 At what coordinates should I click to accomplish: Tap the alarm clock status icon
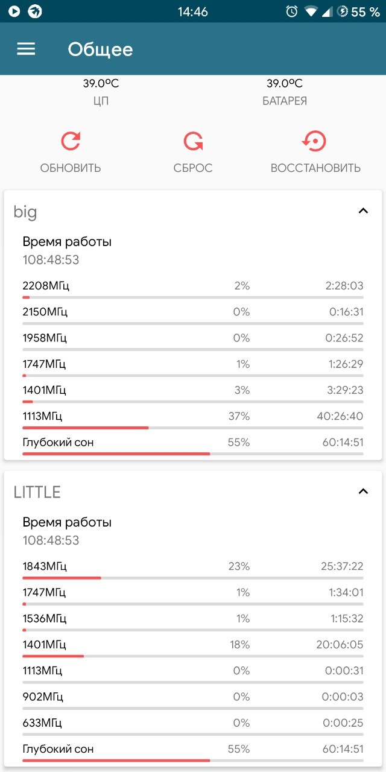[292, 11]
